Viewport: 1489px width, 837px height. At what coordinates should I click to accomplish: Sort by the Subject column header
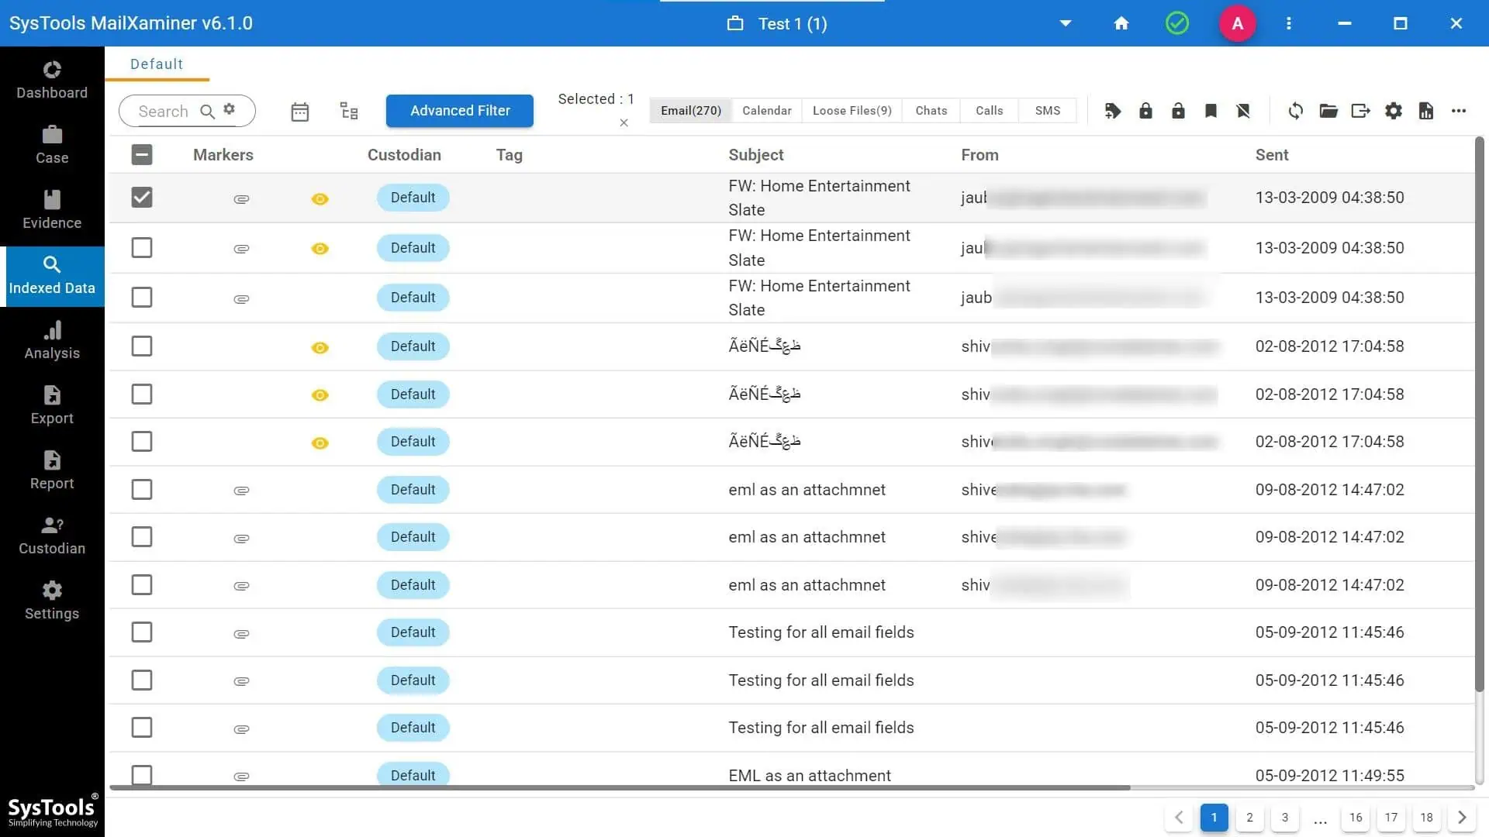click(x=756, y=155)
